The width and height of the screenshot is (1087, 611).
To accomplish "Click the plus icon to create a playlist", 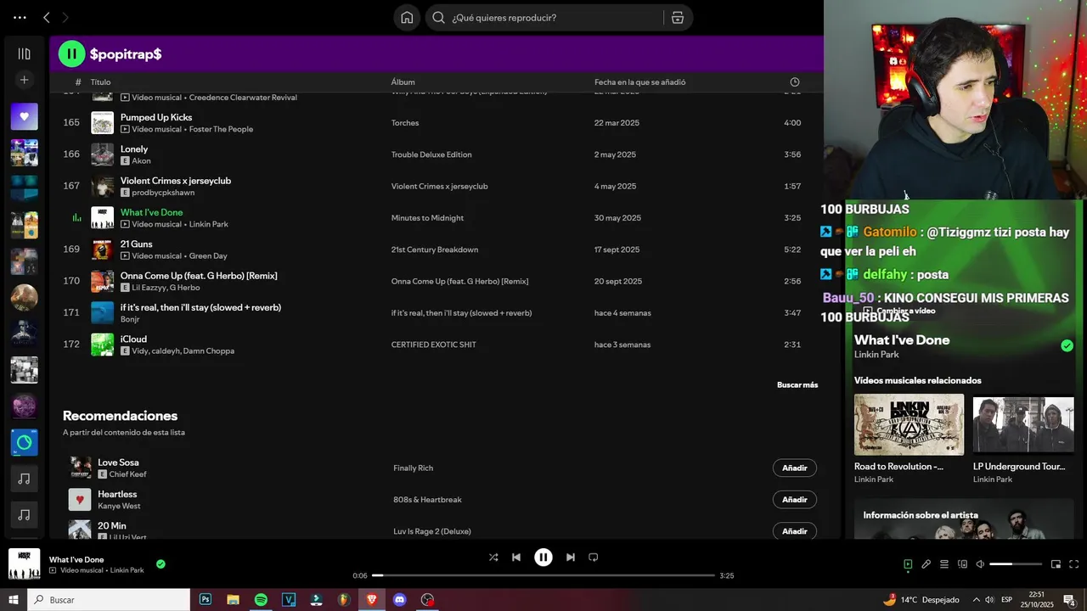I will click(x=24, y=80).
